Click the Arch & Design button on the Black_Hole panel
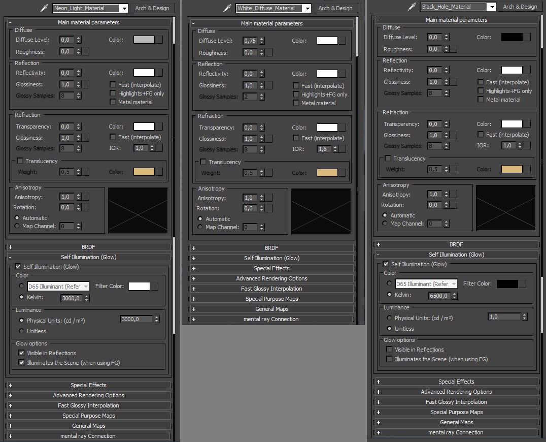Viewport: 546px width, 442px height. pyautogui.click(x=520, y=7)
